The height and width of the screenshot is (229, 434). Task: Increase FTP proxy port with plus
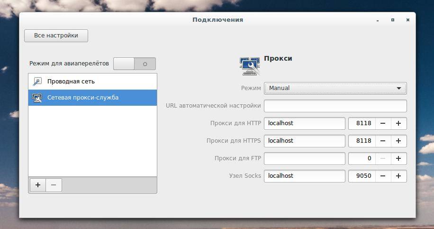pyautogui.click(x=398, y=158)
